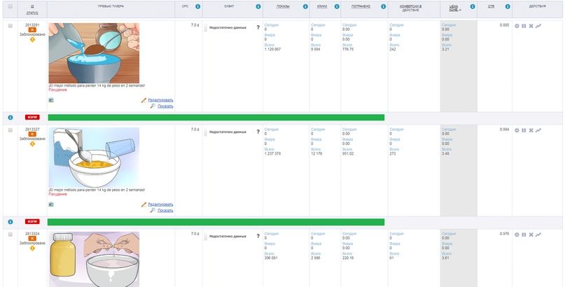The width and height of the screenshot is (565, 287).
Task: Open statistics chart icon for teaser 2013291
Action: tap(538, 26)
